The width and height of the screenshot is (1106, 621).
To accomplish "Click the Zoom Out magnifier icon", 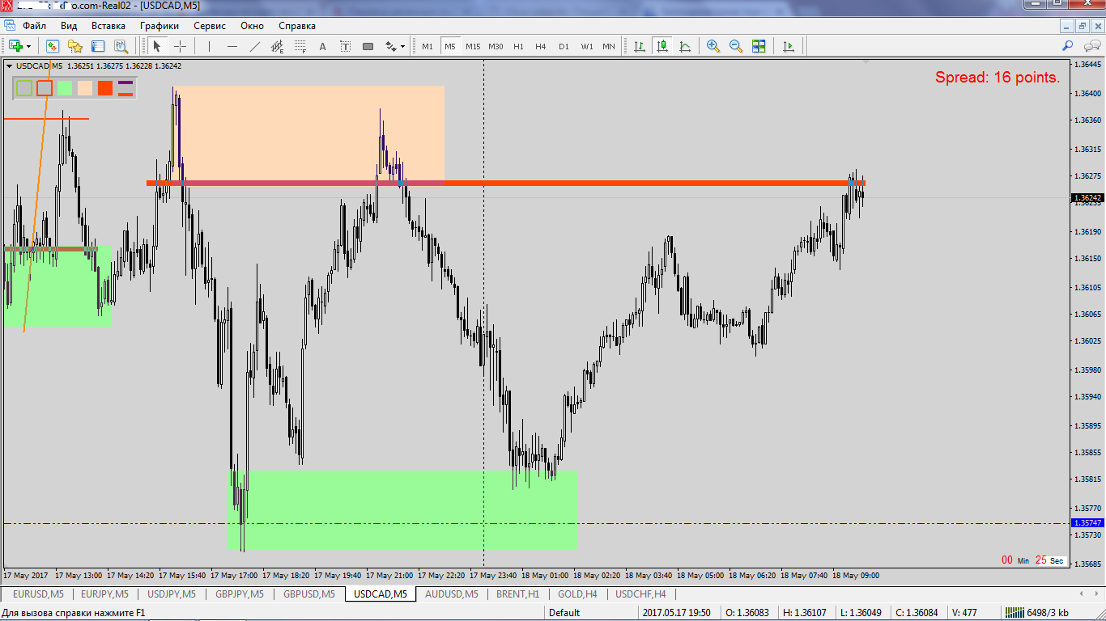I will tap(736, 46).
